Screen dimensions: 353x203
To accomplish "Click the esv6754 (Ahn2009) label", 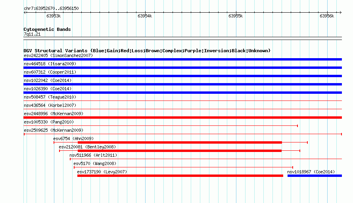I will coord(73,138).
